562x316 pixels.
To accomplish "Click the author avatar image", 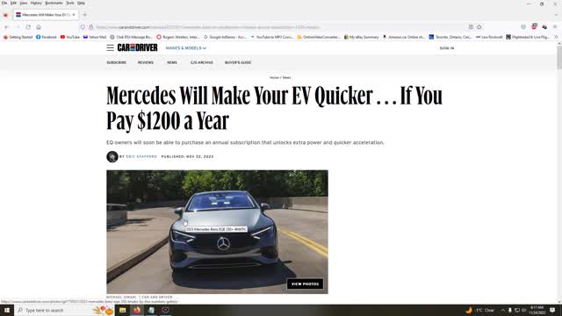I will (112, 156).
